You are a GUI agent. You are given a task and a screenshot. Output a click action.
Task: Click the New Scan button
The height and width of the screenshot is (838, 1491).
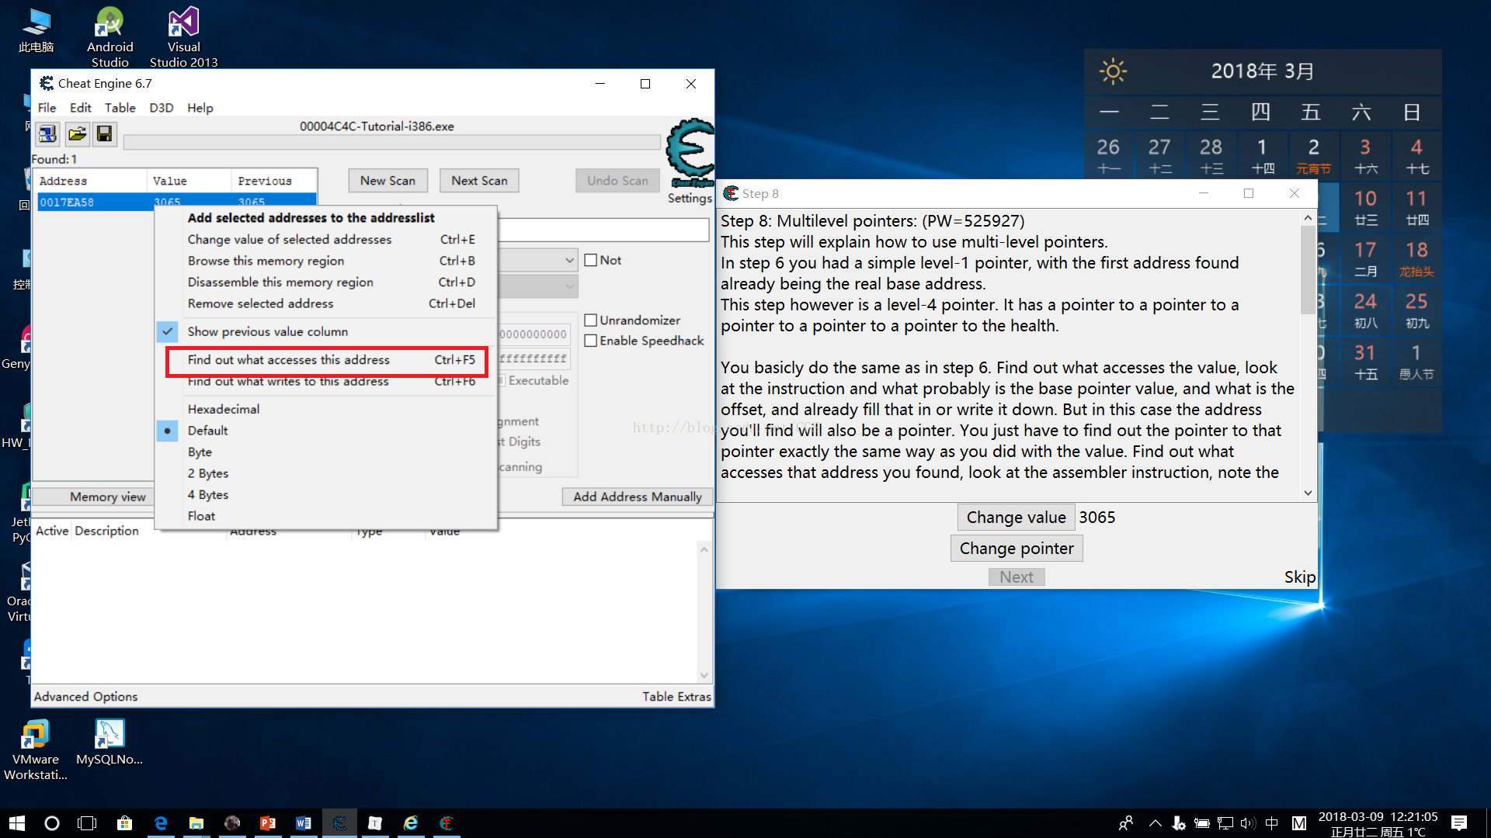[x=388, y=181]
